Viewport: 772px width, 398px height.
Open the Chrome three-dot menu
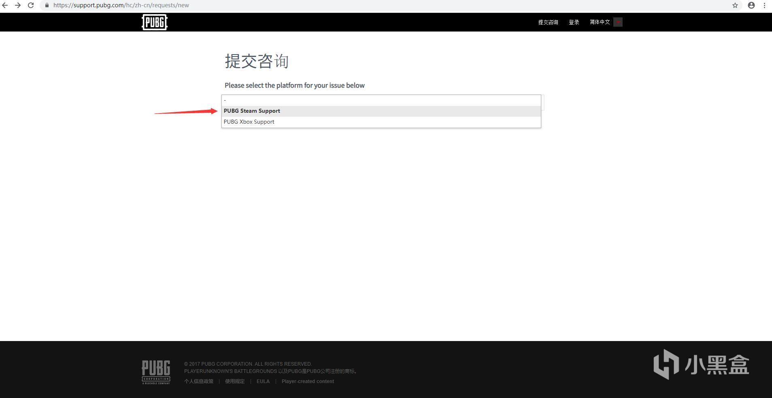pos(764,5)
